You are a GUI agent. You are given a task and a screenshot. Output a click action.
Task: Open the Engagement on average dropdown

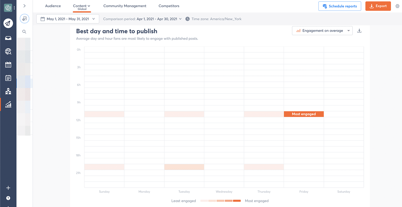click(x=322, y=31)
